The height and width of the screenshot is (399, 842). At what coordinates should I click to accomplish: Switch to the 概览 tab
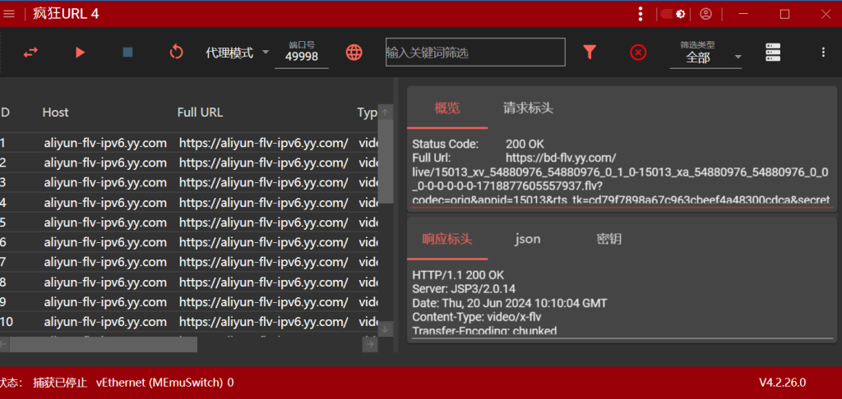(447, 108)
